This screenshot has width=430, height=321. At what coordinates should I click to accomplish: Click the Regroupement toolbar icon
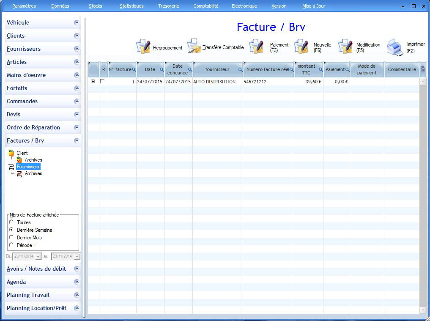[143, 47]
